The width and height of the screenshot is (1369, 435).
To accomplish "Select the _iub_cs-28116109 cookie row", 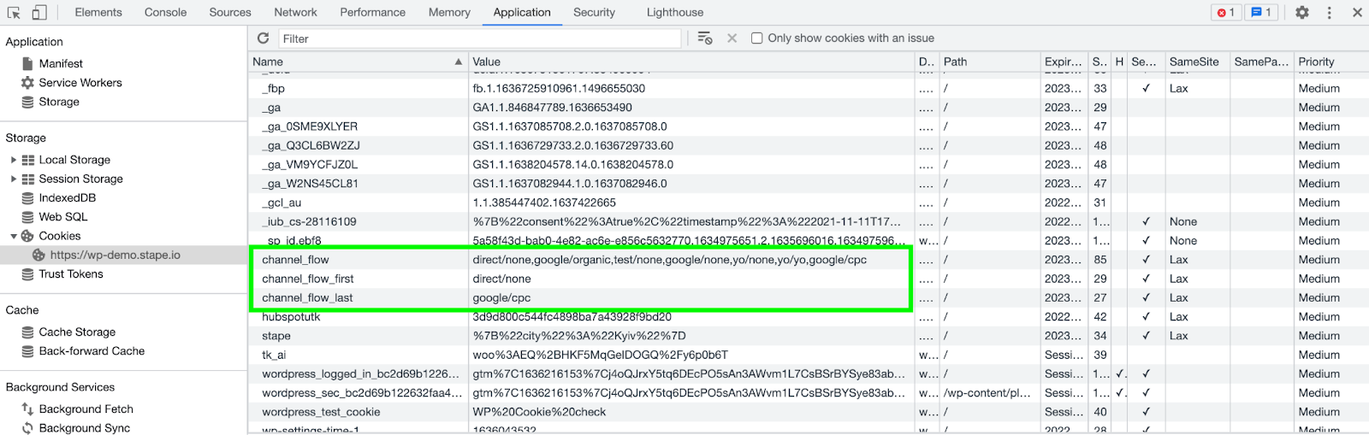I will [x=809, y=221].
